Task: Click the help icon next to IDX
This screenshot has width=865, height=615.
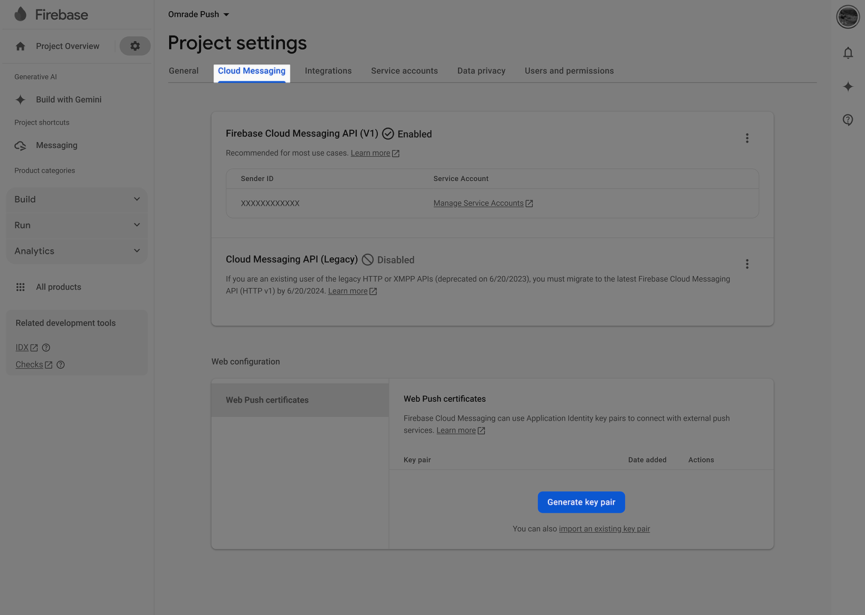Action: pyautogui.click(x=46, y=348)
